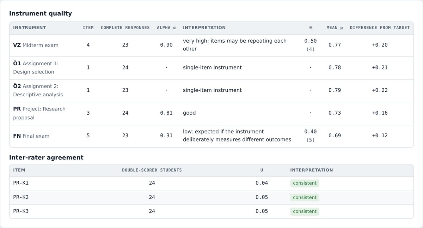
Task: Click the MEAN p column header
Action: click(x=335, y=28)
